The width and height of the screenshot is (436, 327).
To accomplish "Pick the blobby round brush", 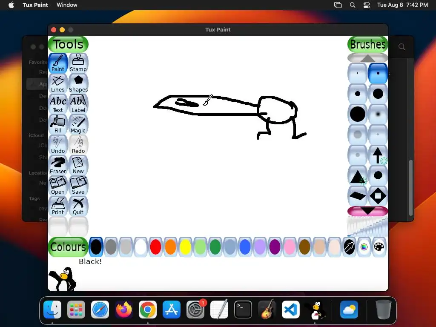I will tap(378, 175).
